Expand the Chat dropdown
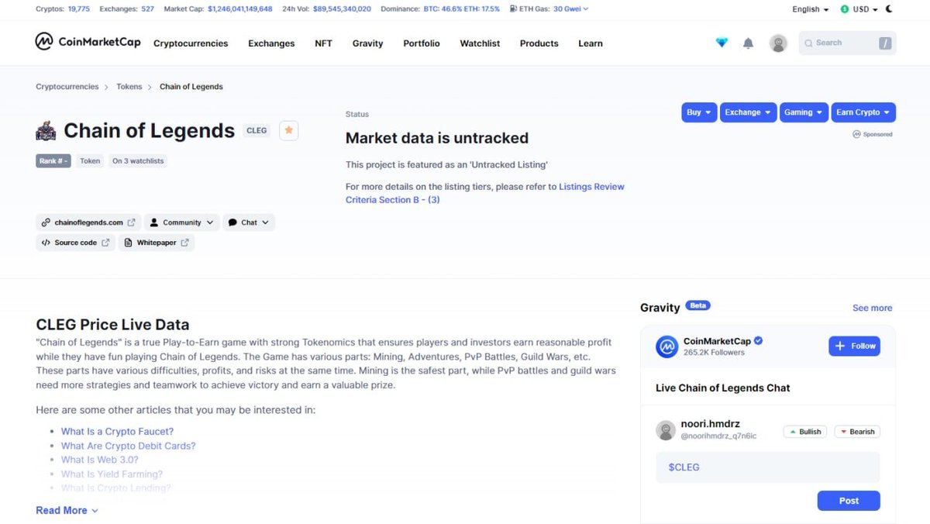930x524 pixels. (x=249, y=222)
